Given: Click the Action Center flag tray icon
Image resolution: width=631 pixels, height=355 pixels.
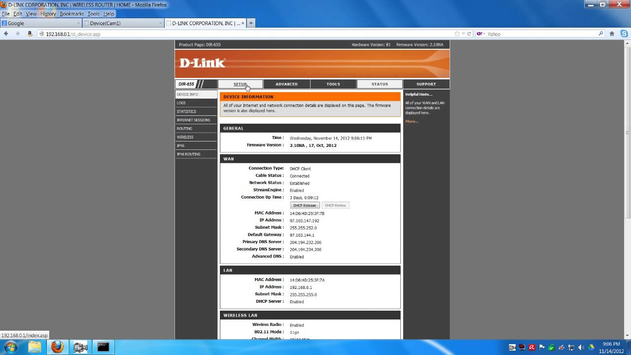Looking at the screenshot, I should click(x=542, y=348).
